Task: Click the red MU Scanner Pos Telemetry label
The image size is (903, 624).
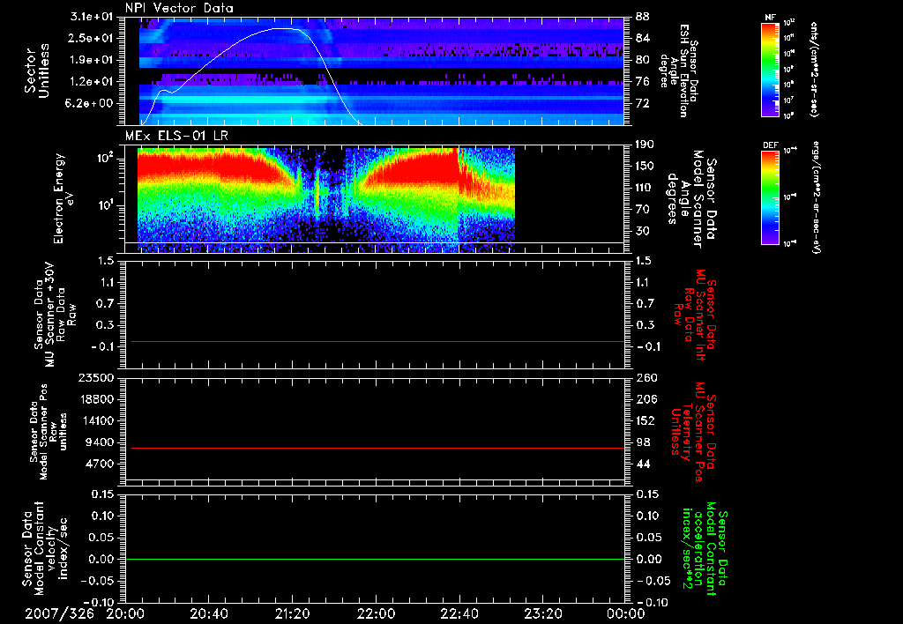Action: click(x=693, y=431)
